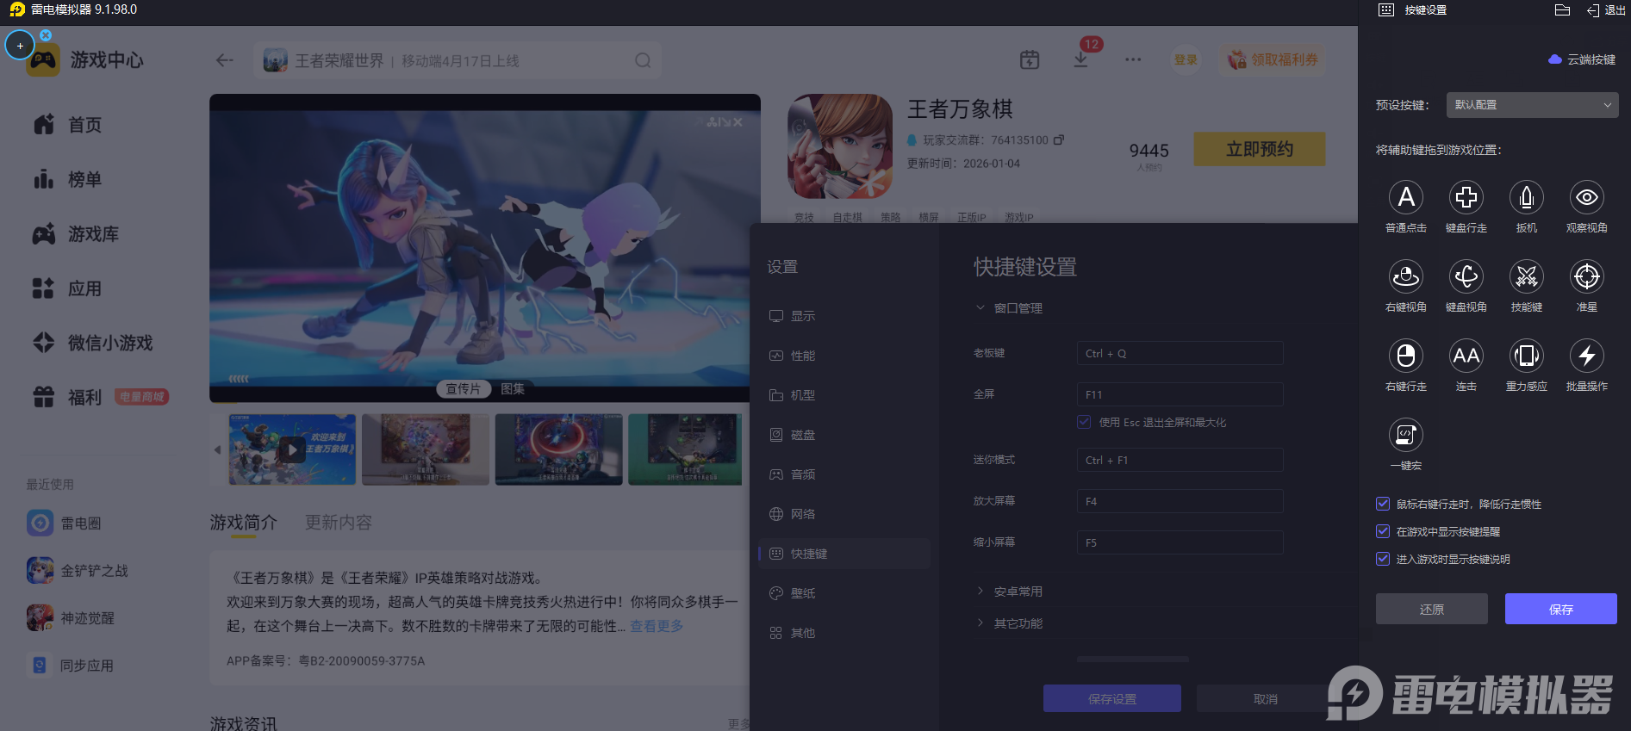Click 取消 in settings dialog
Viewport: 1631px width, 731px height.
tap(1266, 698)
